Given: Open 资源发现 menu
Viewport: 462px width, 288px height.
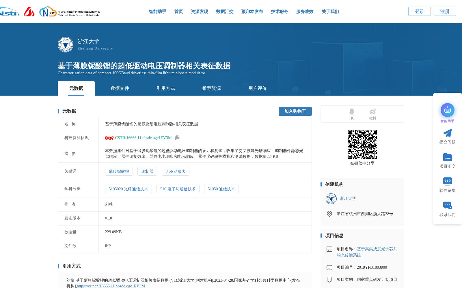Looking at the screenshot, I should point(200,12).
